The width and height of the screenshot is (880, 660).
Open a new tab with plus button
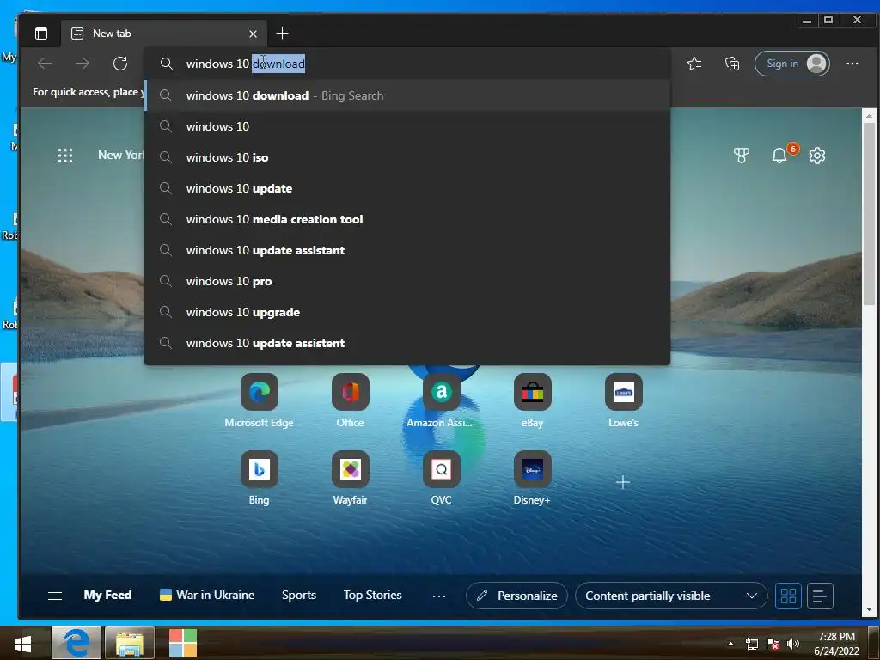[282, 34]
